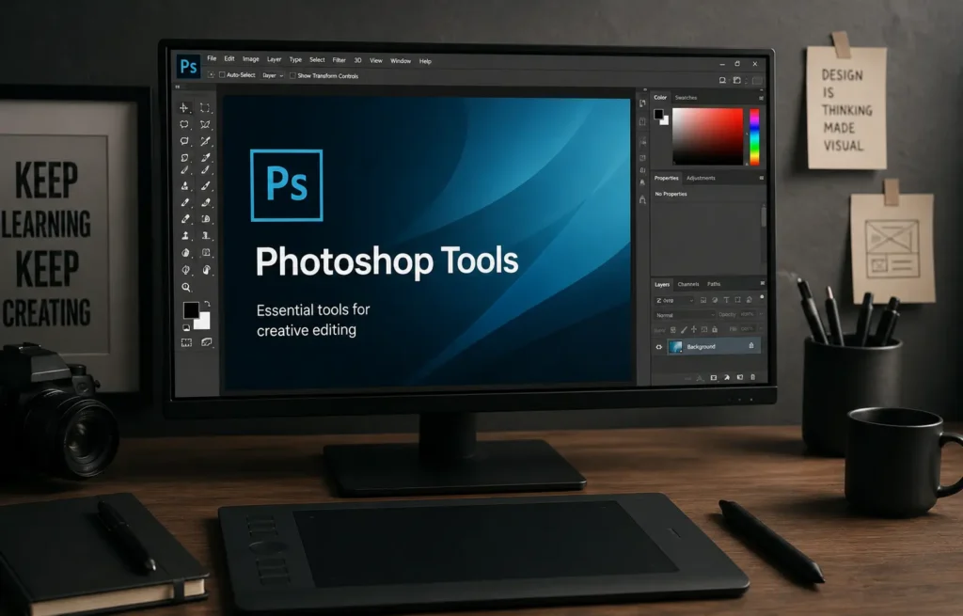963x616 pixels.
Task: Toggle lock image pixels brush icon
Action: (684, 330)
